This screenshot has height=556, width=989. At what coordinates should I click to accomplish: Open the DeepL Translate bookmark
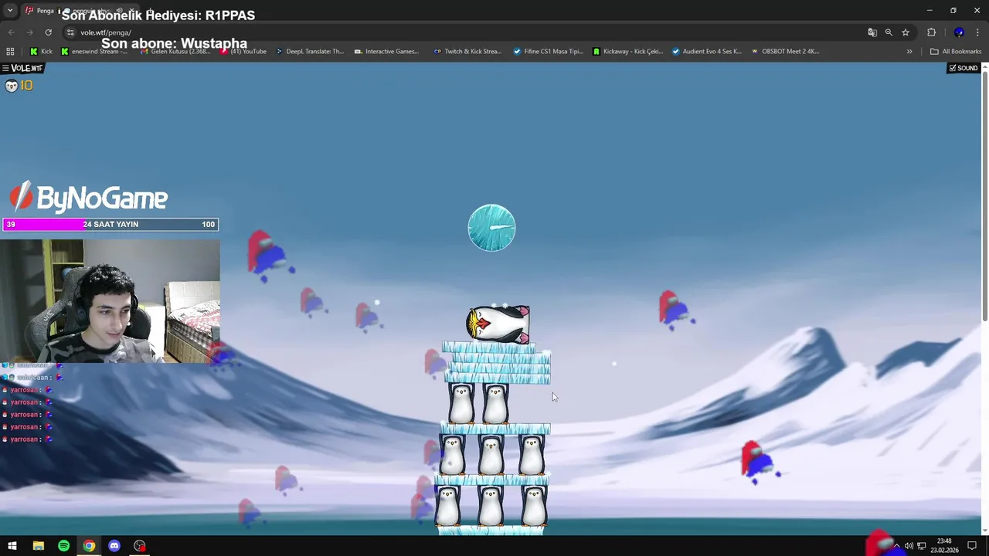pos(310,52)
